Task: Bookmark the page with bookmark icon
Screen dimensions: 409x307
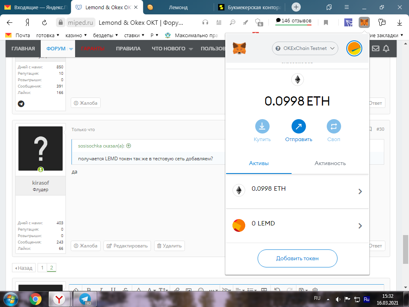Action: pyautogui.click(x=326, y=23)
